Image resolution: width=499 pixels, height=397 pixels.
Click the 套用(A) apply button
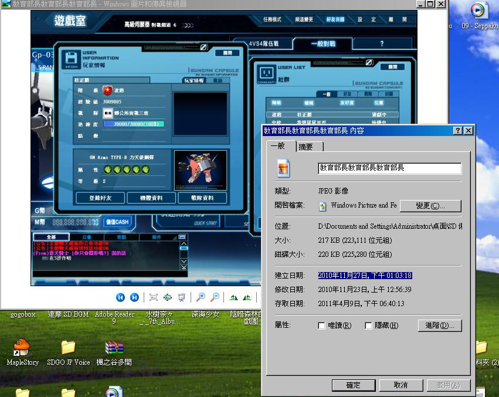(x=448, y=385)
